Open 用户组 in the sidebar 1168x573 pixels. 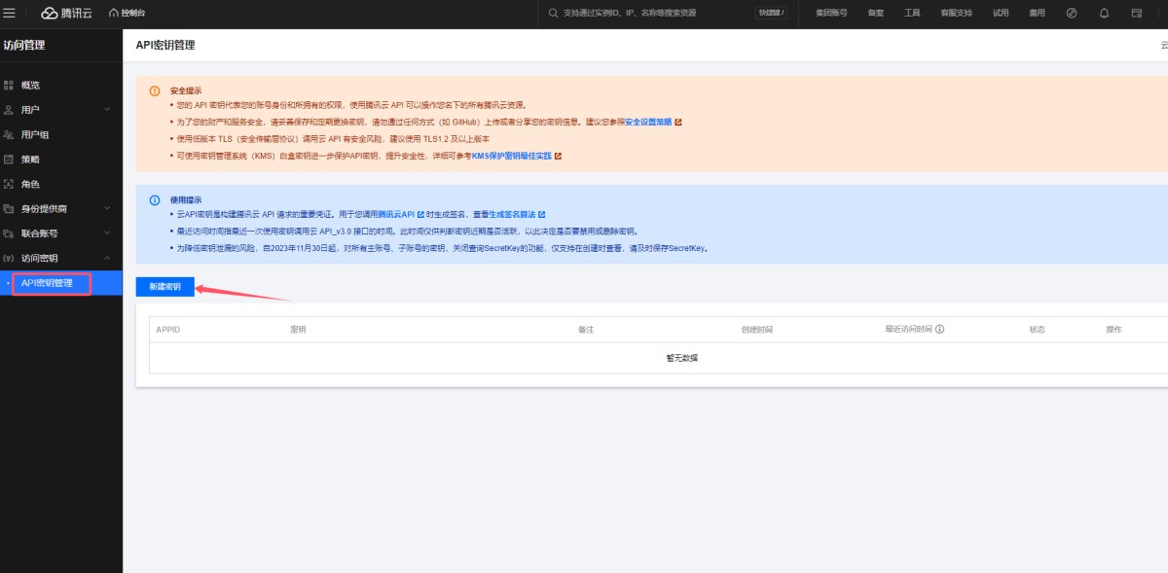[35, 135]
